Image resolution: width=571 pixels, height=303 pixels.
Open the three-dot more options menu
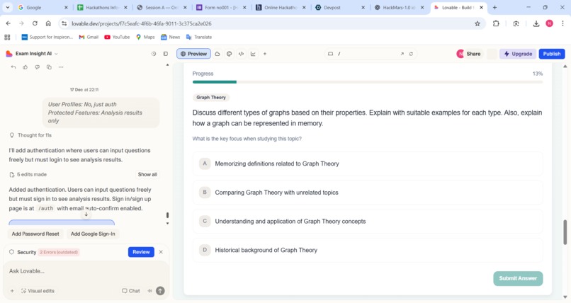coord(61,67)
